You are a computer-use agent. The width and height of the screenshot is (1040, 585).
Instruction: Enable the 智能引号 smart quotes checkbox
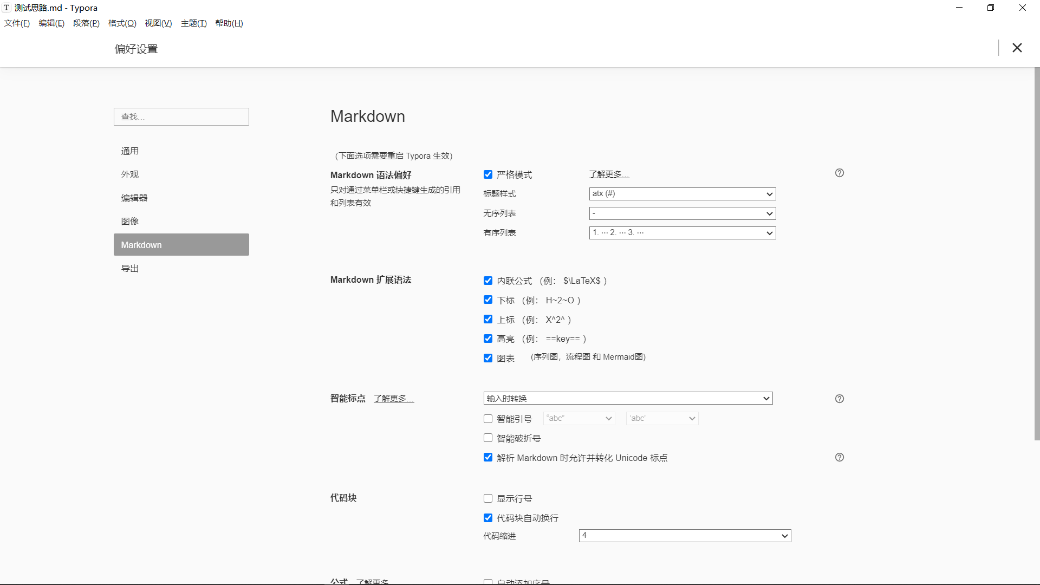488,419
